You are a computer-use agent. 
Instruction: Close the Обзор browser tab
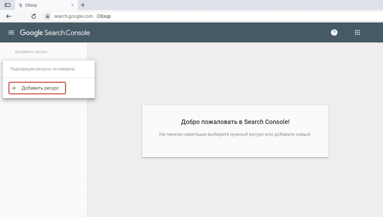(72, 5)
